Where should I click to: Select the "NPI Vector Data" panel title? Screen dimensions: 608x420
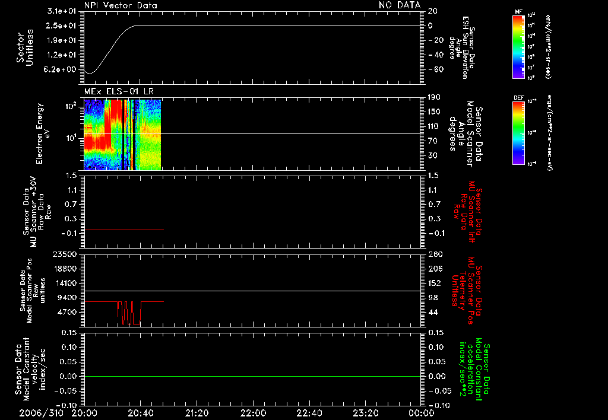coord(121,5)
